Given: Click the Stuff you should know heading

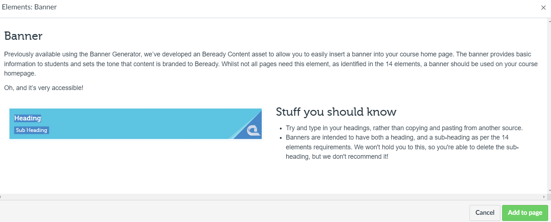Looking at the screenshot, I should pyautogui.click(x=336, y=112).
